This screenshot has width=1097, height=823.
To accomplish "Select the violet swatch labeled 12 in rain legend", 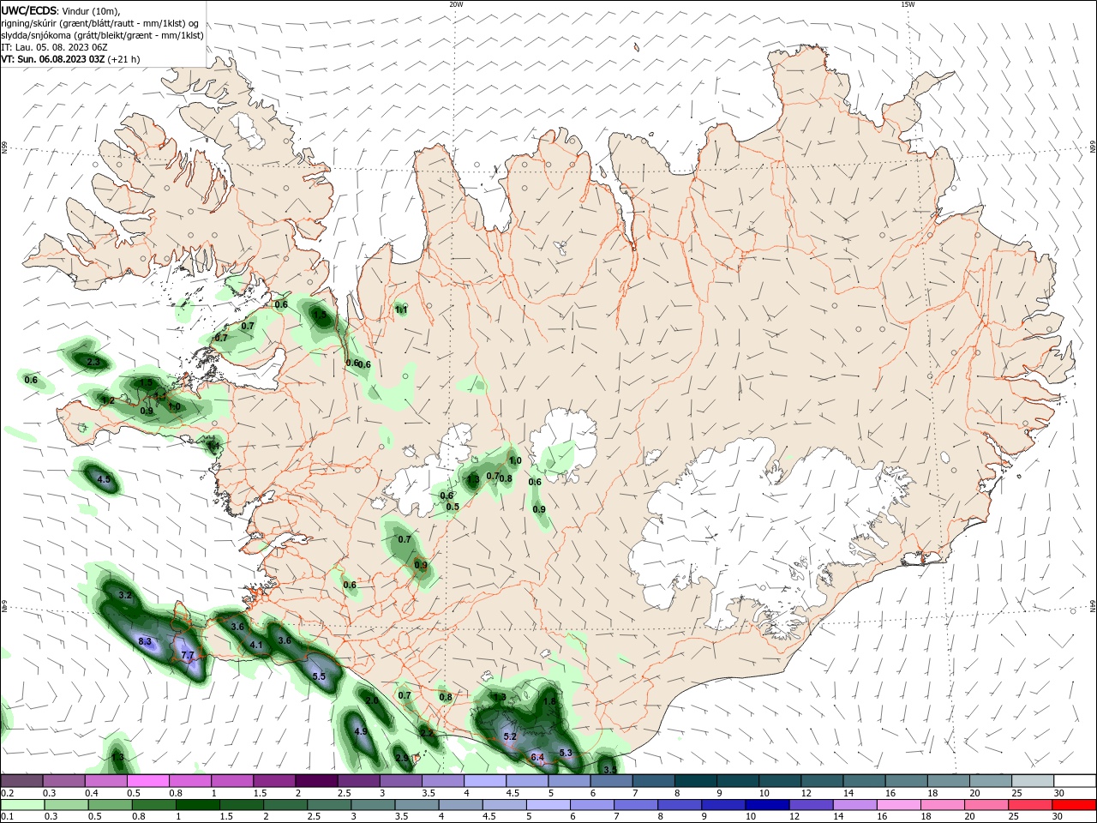I will (811, 806).
